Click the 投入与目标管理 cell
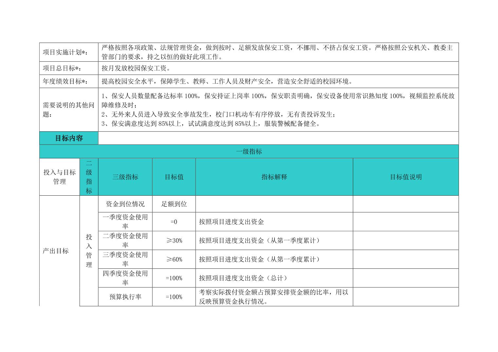The height and width of the screenshot is (352, 498). click(60, 177)
